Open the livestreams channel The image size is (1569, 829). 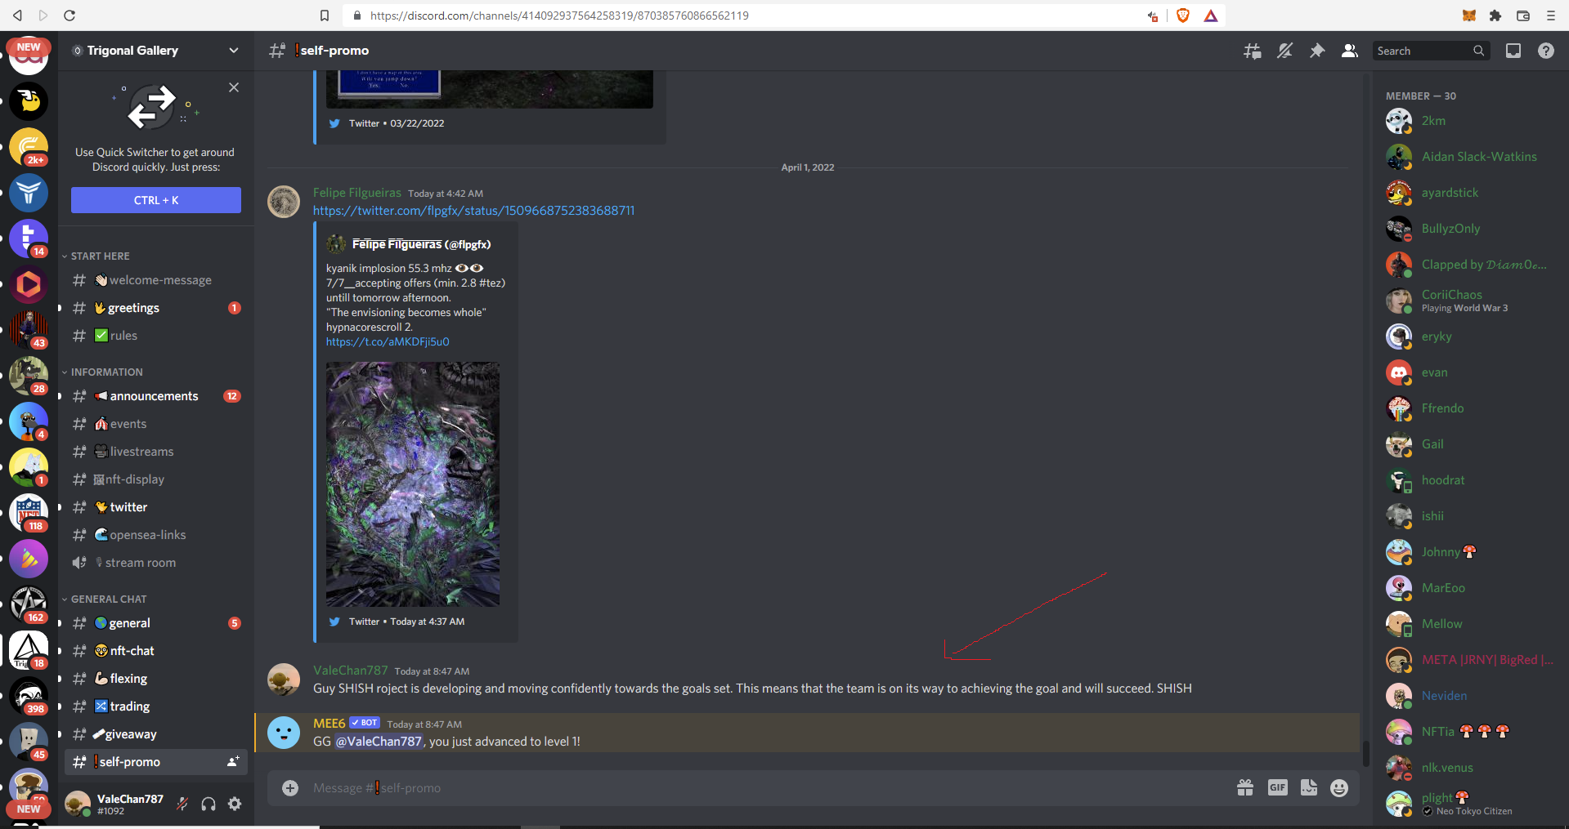pos(155,452)
